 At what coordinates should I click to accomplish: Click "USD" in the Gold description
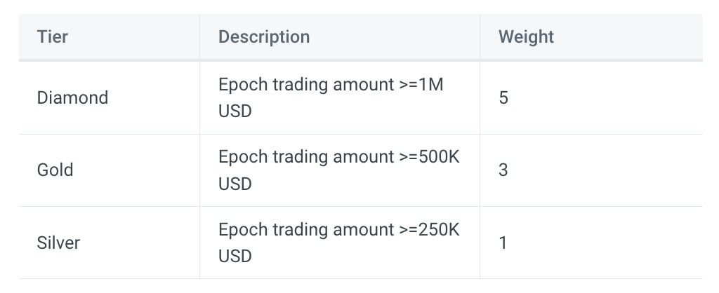(235, 184)
